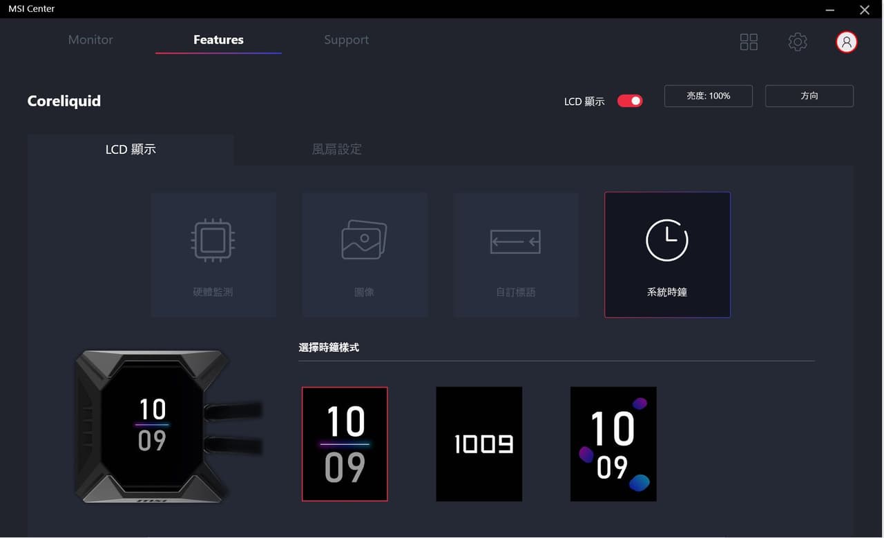Click the Coreliquid cooler preview image

click(168, 427)
